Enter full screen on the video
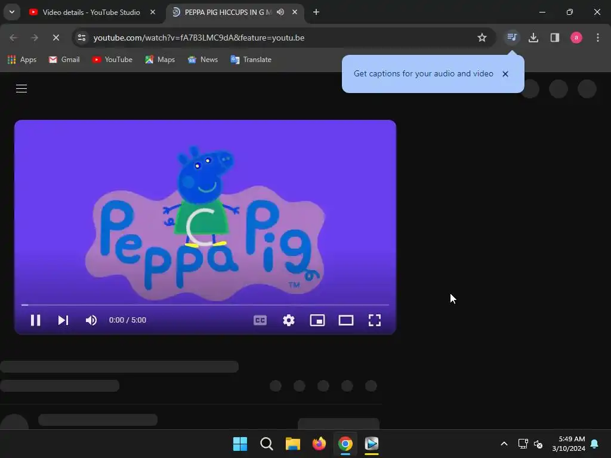Screen dimensions: 611x458 coord(375,320)
